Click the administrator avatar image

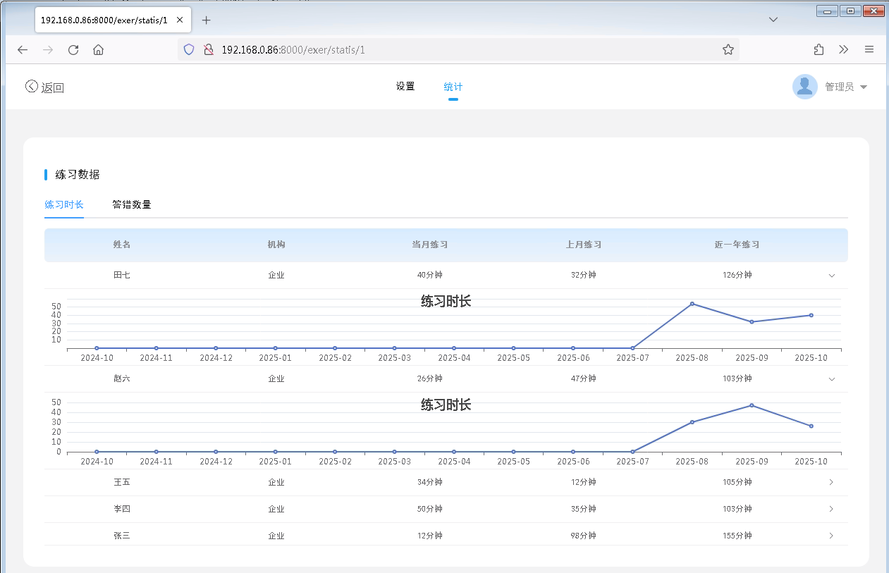tap(804, 87)
